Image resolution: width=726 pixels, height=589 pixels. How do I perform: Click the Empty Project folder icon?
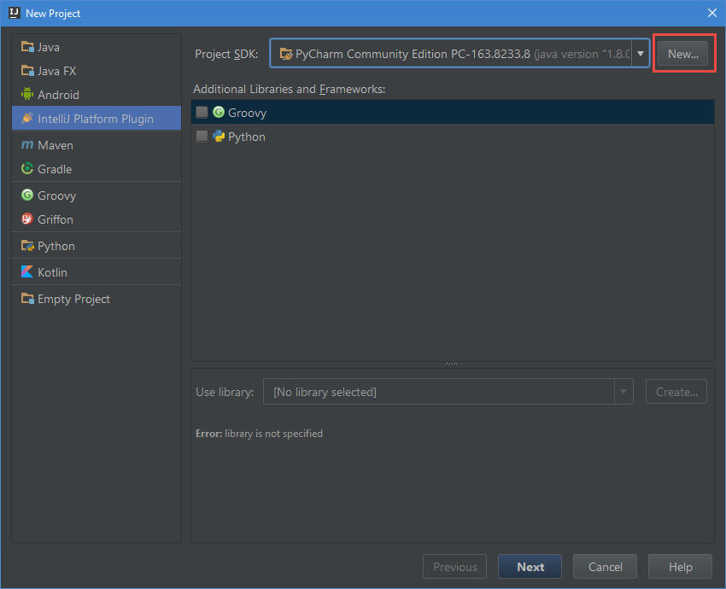(x=27, y=299)
